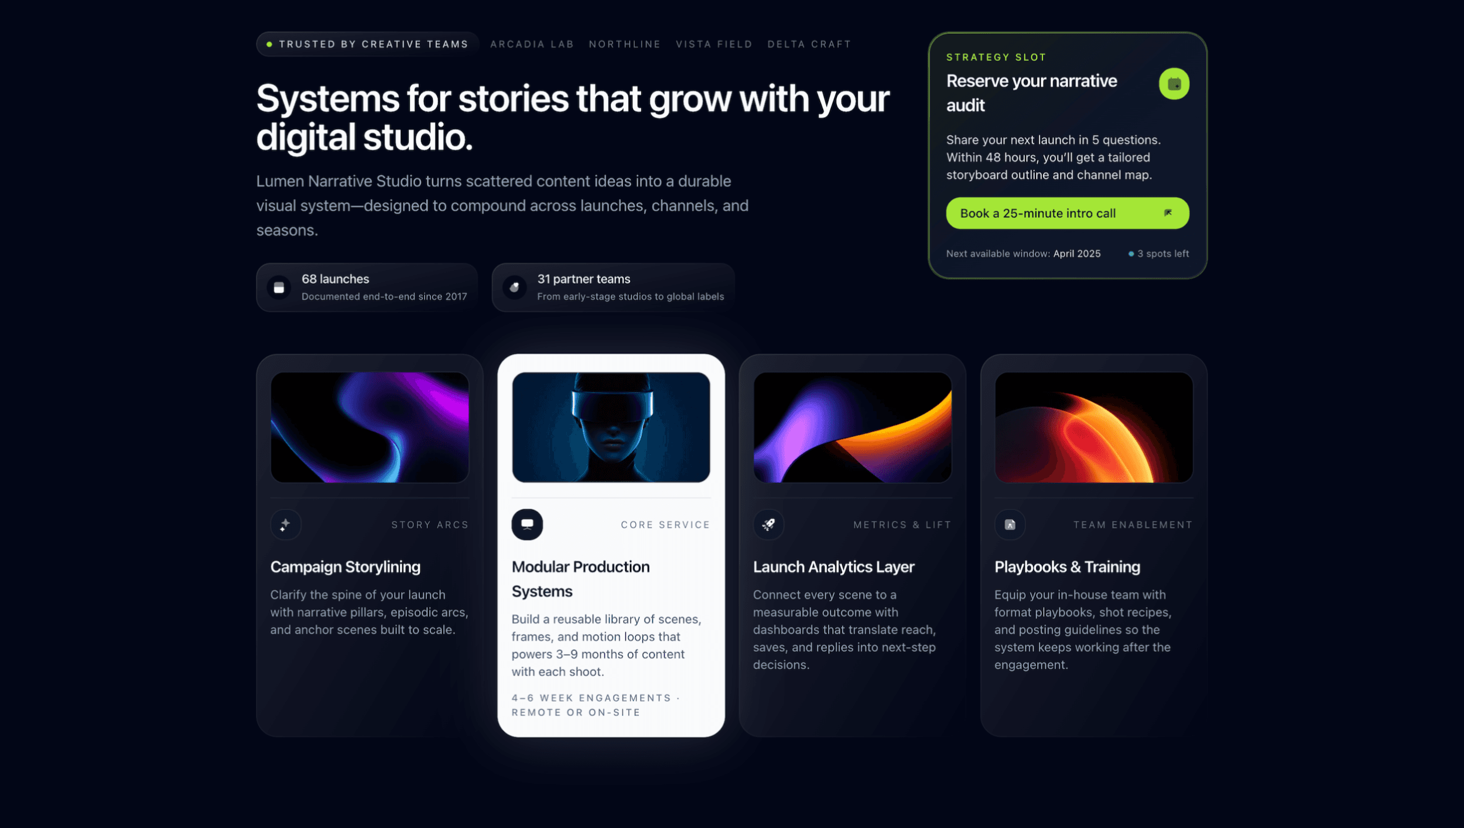Click the document icon beside Team Enablement

pos(1010,525)
